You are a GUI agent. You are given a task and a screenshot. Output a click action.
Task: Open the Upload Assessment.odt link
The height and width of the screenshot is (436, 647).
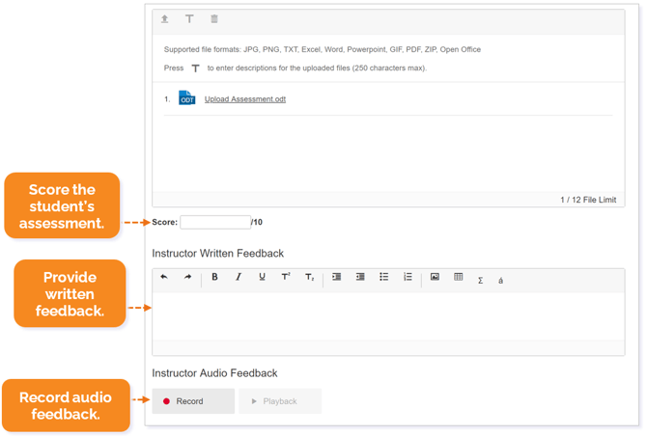244,99
